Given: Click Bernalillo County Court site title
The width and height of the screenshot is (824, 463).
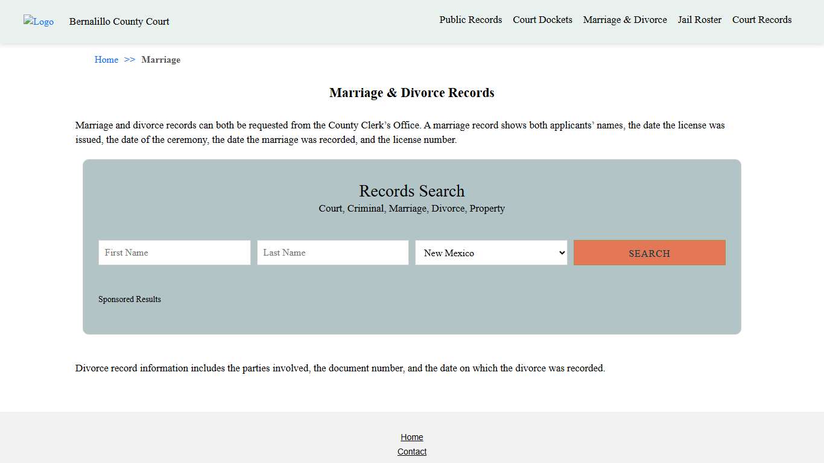Looking at the screenshot, I should pos(119,22).
